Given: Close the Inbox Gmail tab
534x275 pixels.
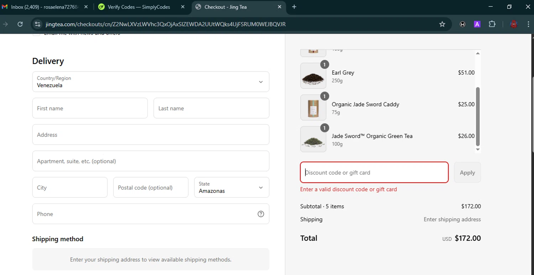Looking at the screenshot, I should point(85,7).
